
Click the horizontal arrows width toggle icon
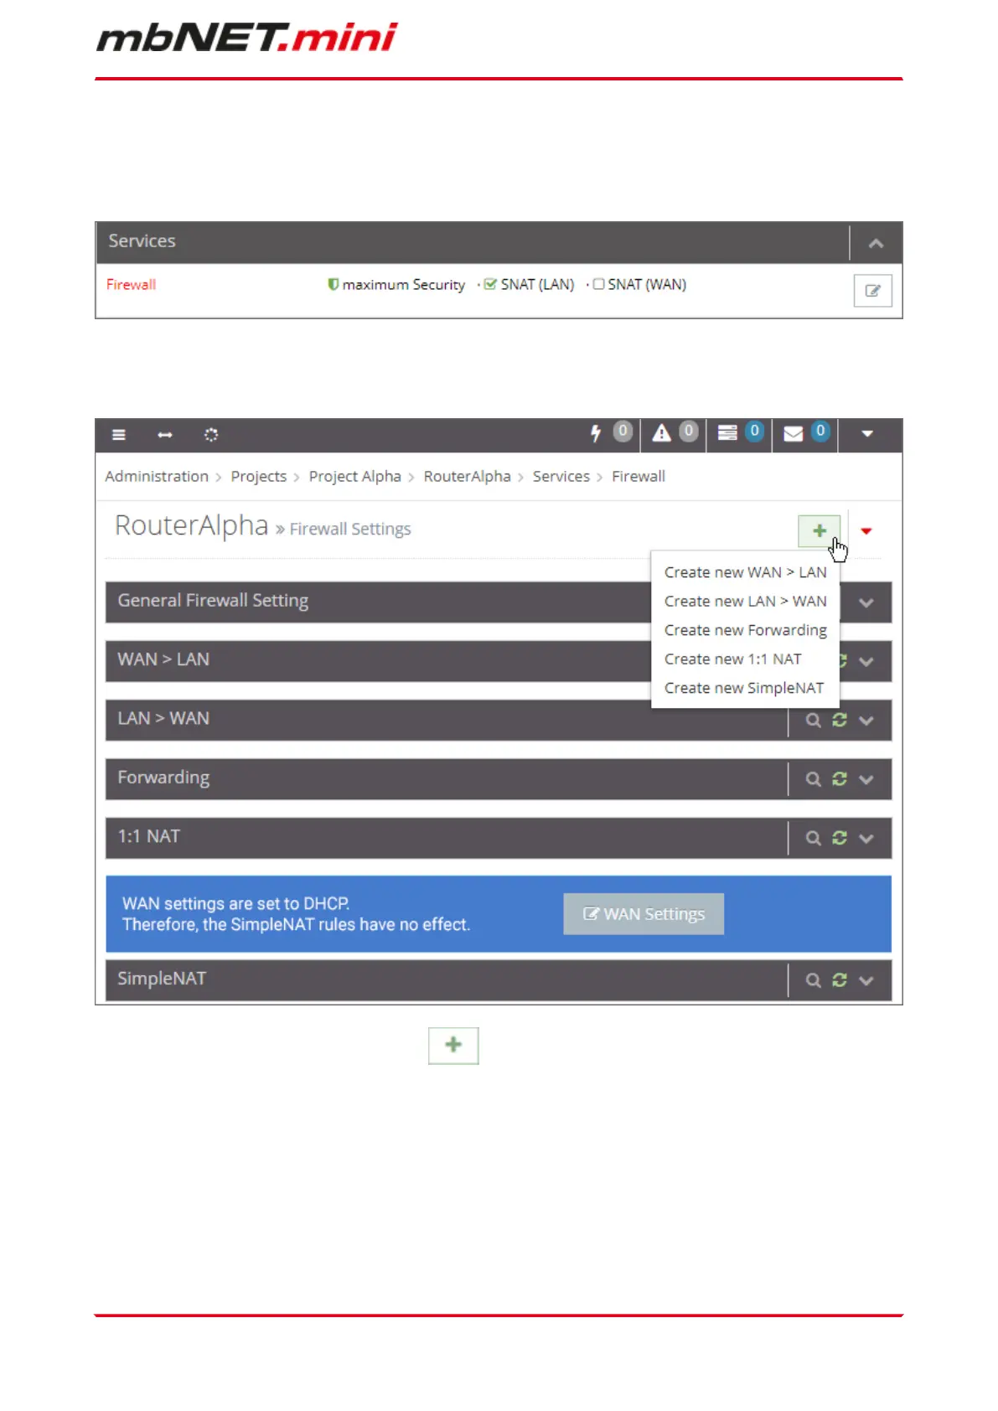[x=165, y=435]
